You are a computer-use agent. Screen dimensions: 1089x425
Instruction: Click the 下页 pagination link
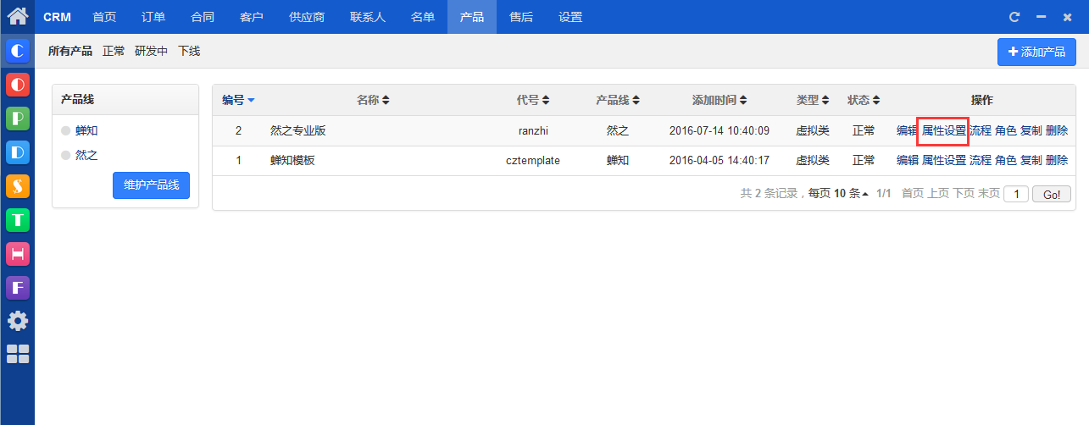964,193
